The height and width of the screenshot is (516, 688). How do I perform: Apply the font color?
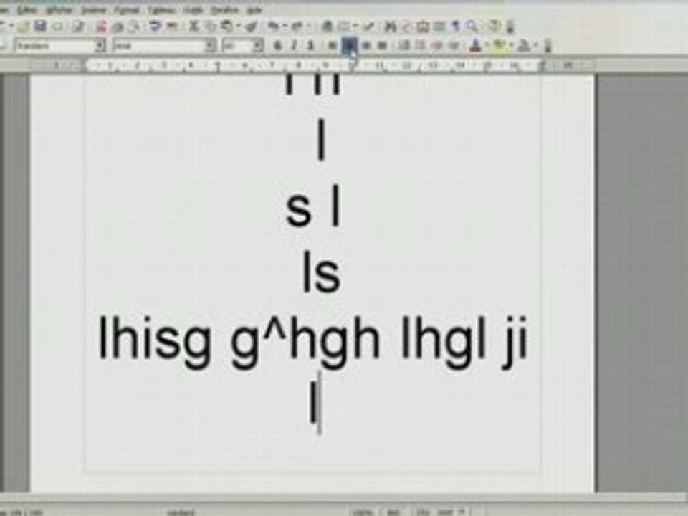(475, 45)
